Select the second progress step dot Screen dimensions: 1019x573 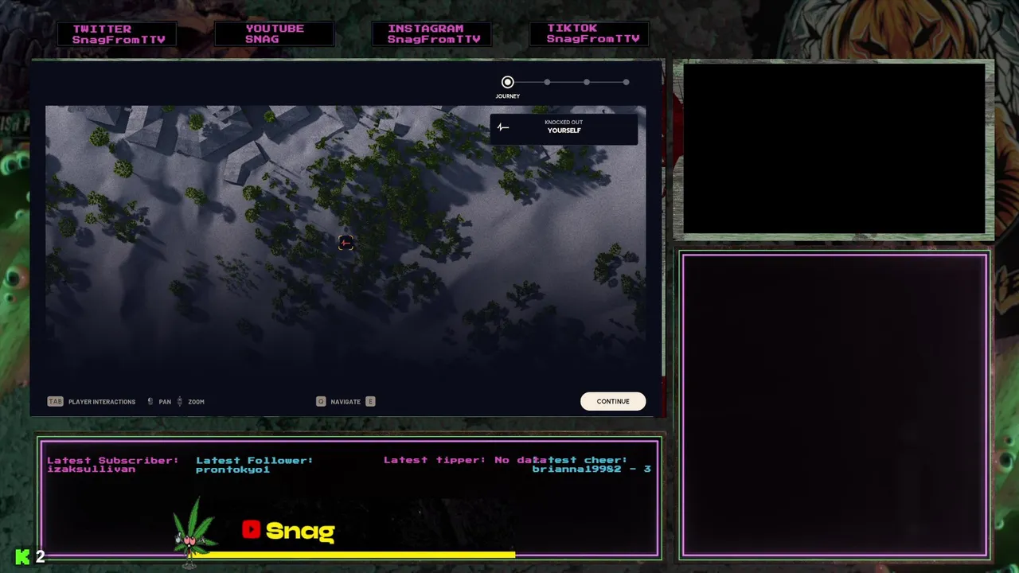click(547, 82)
